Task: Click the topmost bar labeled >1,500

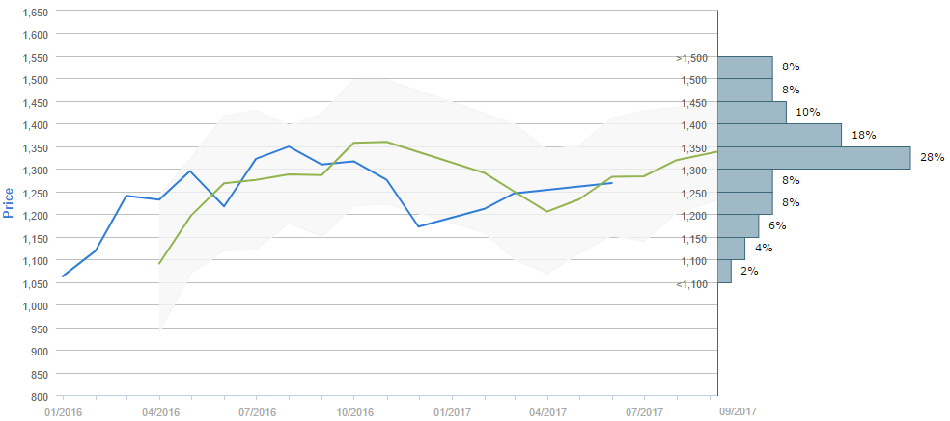Action: [745, 67]
